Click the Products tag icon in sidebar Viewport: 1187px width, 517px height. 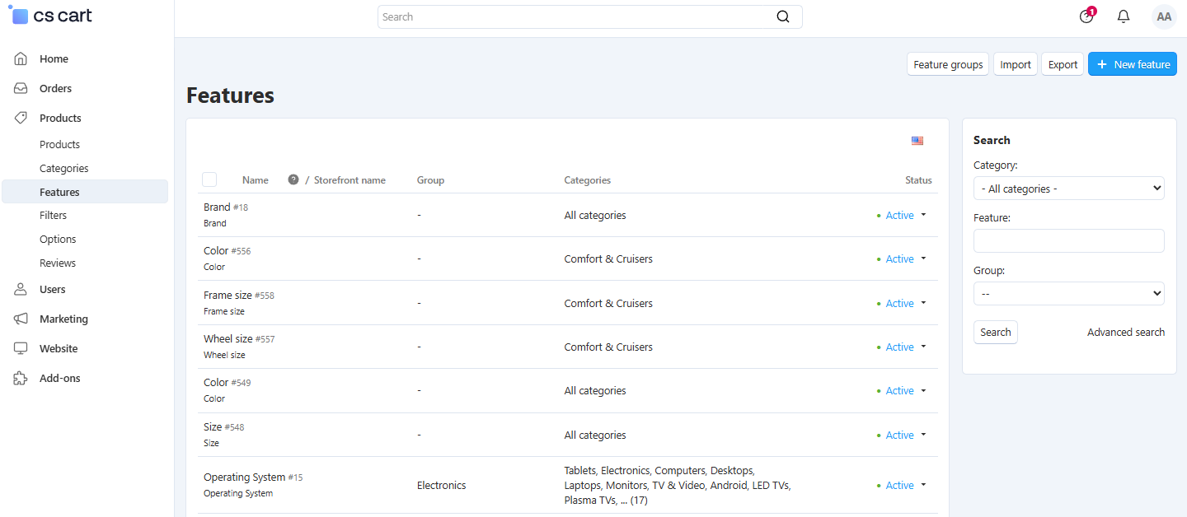tap(21, 118)
